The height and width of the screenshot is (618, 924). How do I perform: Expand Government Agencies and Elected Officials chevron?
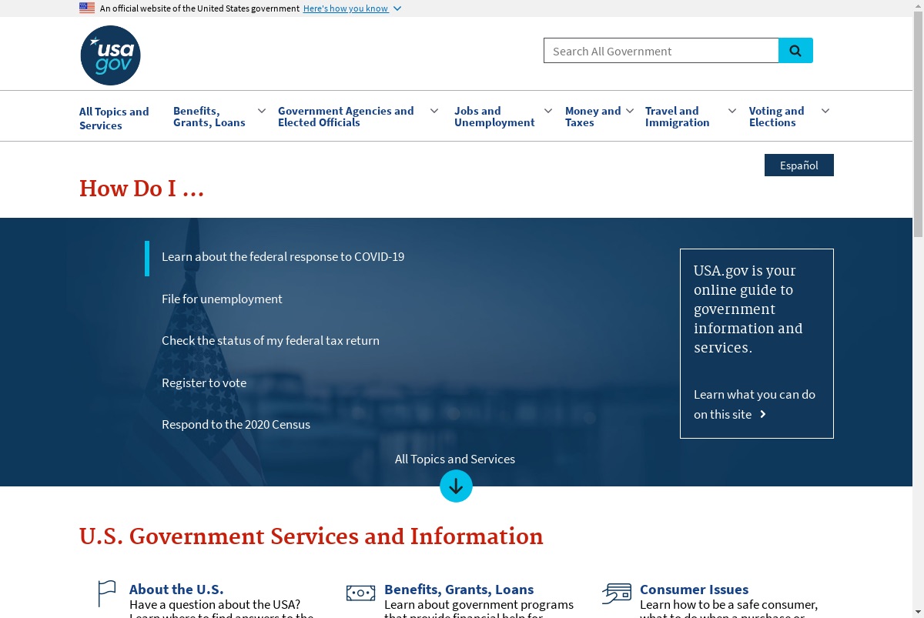(434, 111)
